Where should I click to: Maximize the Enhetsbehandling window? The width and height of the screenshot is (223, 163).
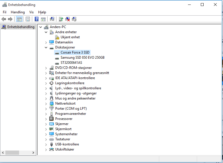click(202, 5)
